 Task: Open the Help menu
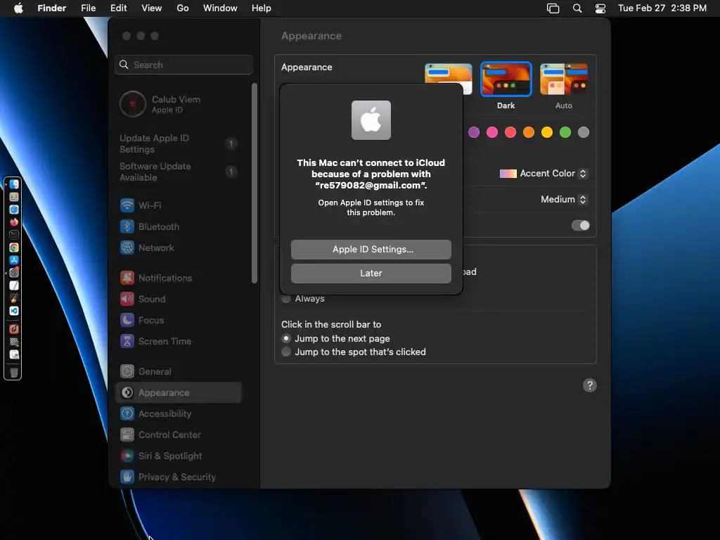point(262,8)
